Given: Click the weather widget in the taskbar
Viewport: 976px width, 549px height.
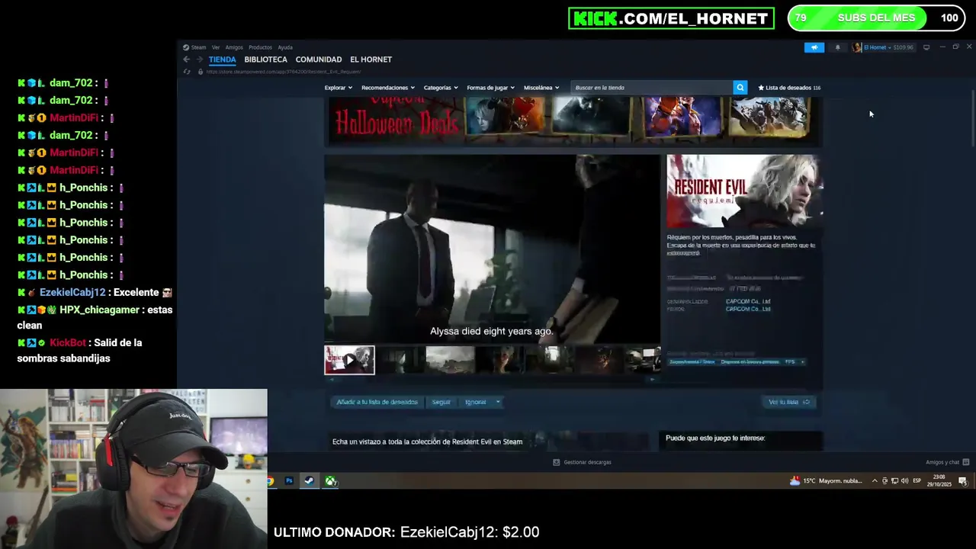Looking at the screenshot, I should [827, 481].
